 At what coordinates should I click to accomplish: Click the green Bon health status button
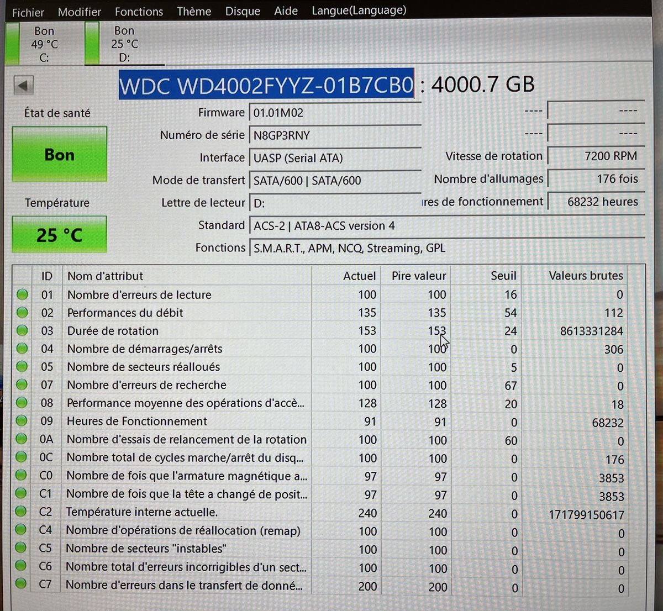[59, 154]
